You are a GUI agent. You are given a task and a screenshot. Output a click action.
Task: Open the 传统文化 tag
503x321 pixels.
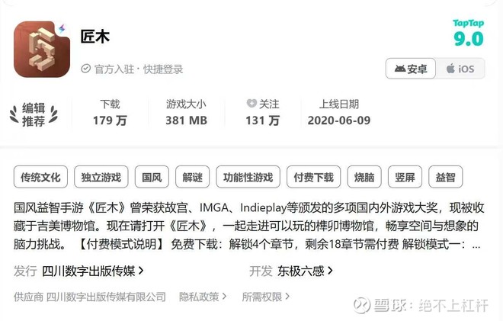(40, 177)
